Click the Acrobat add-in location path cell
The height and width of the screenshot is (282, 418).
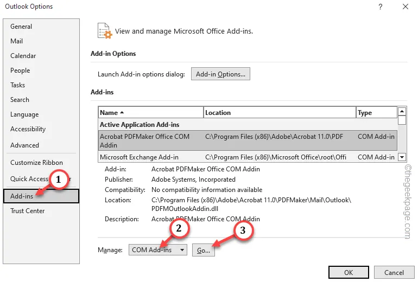274,136
